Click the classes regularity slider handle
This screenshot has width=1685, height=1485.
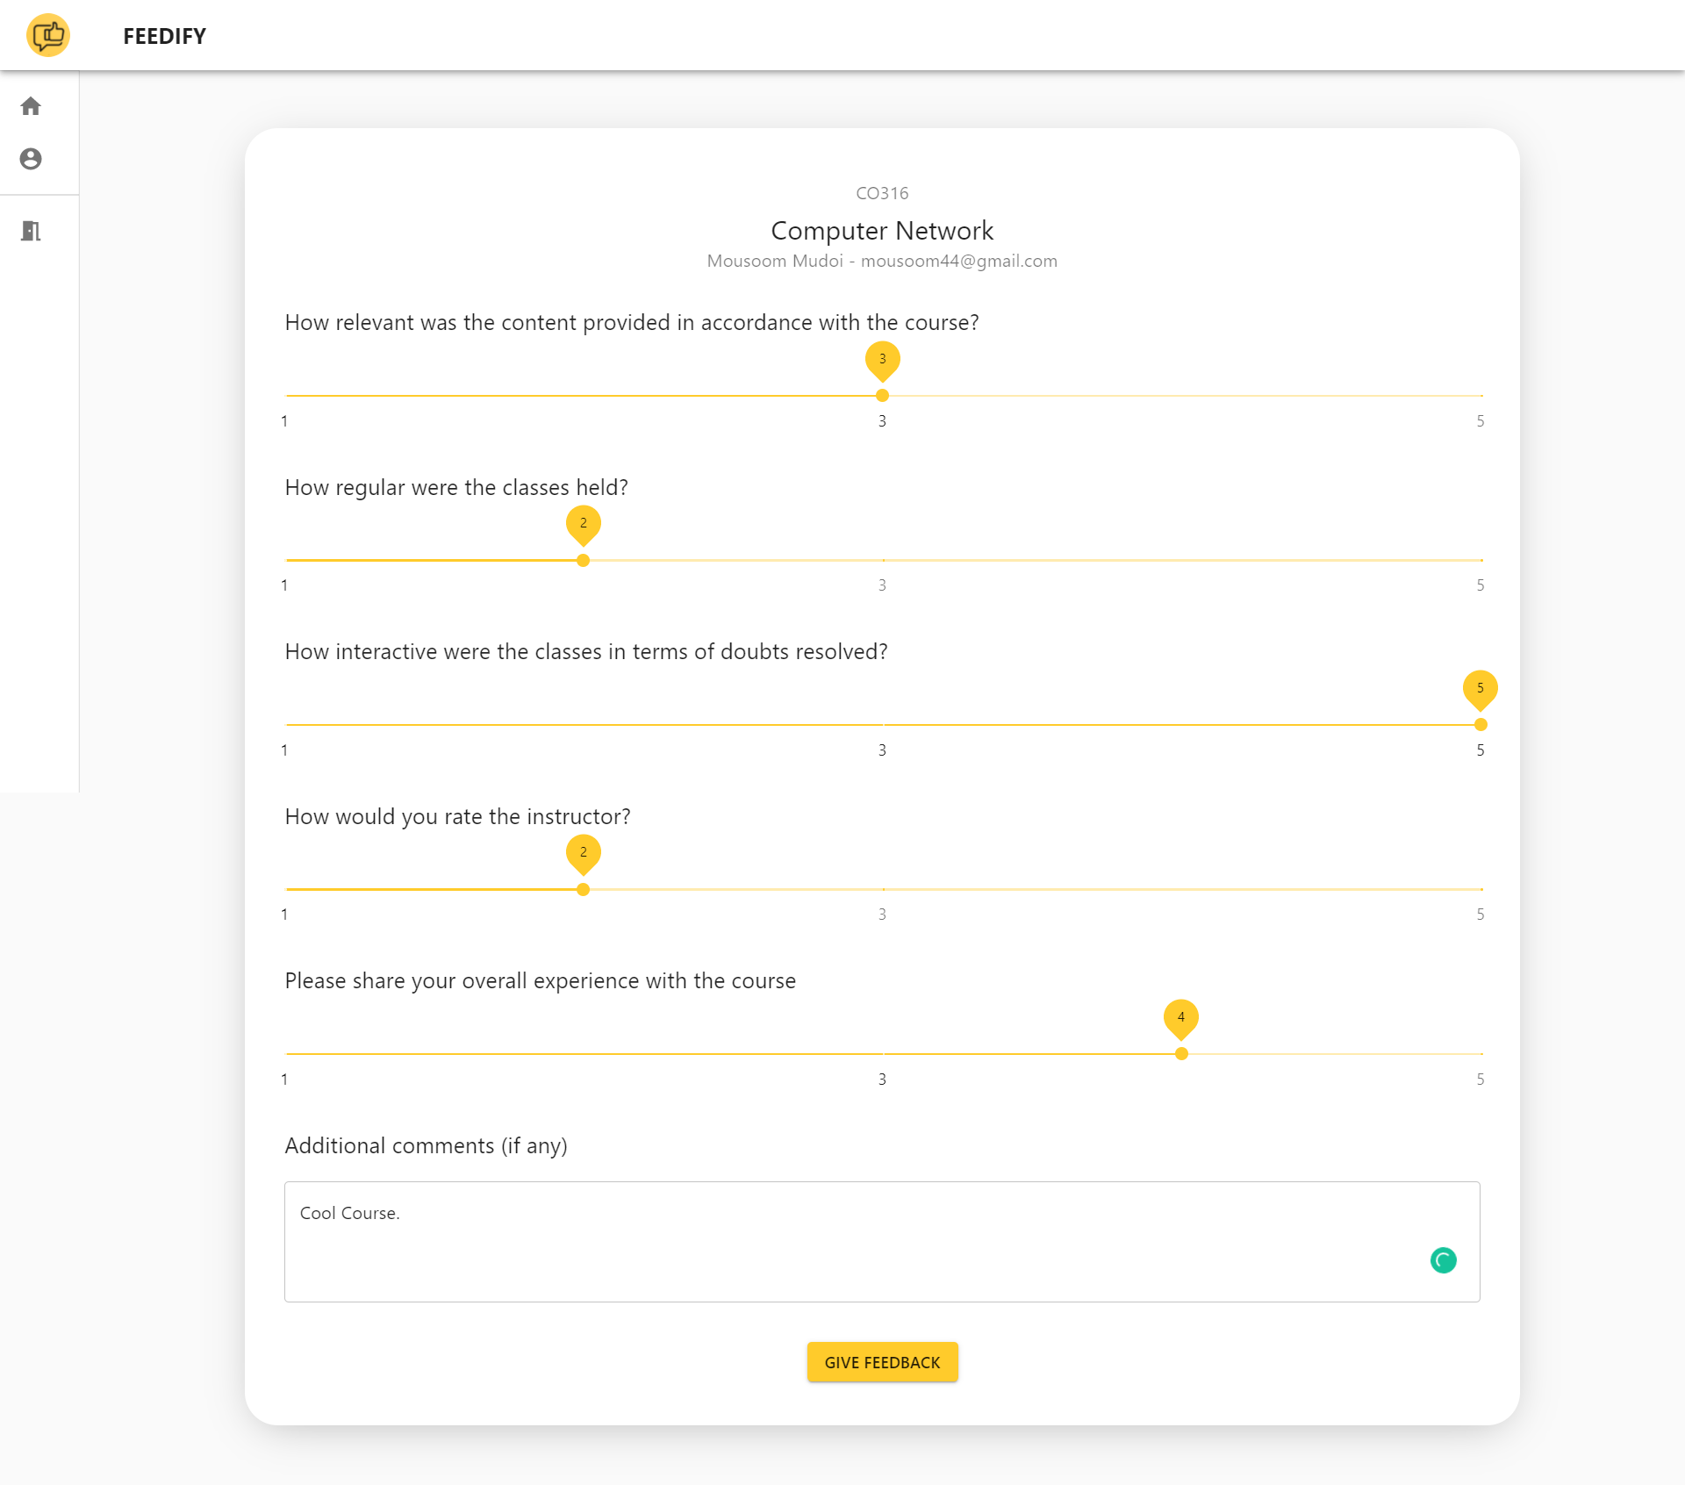pos(583,560)
